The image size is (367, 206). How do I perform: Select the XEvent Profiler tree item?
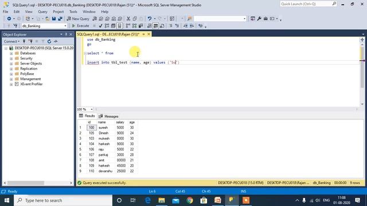tap(31, 84)
